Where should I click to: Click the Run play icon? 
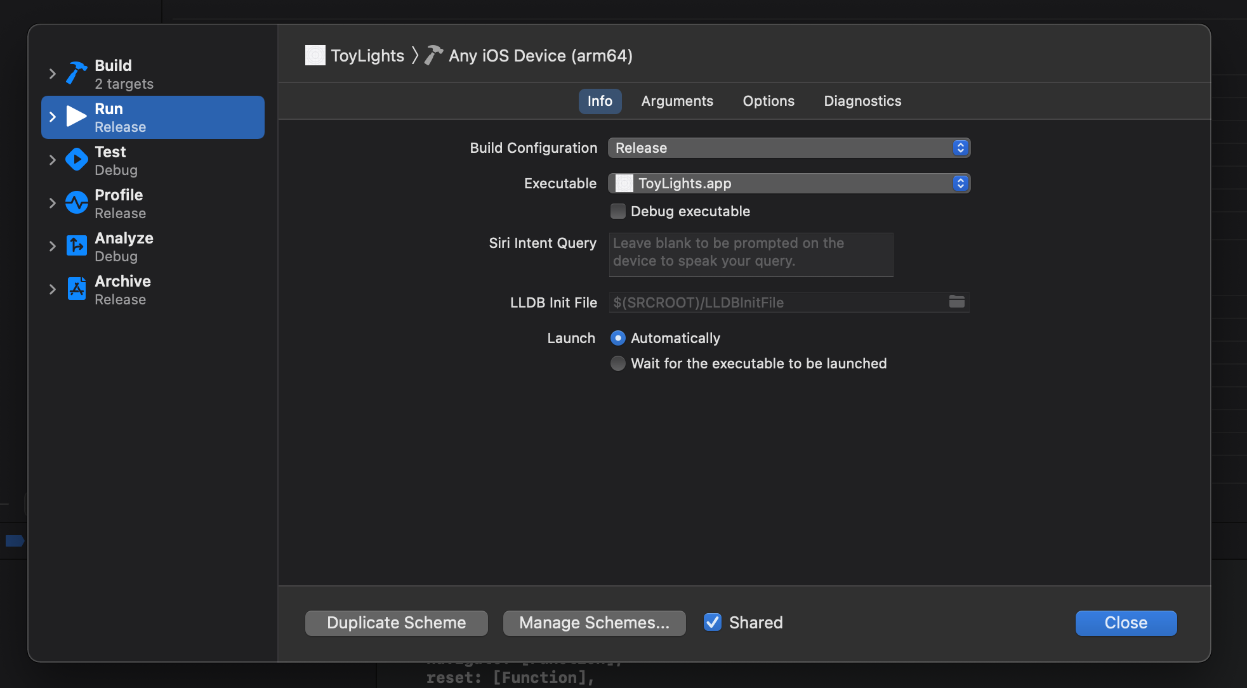tap(77, 117)
